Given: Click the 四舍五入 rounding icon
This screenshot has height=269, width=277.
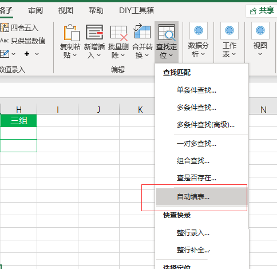Looking at the screenshot, I should (x=5, y=27).
